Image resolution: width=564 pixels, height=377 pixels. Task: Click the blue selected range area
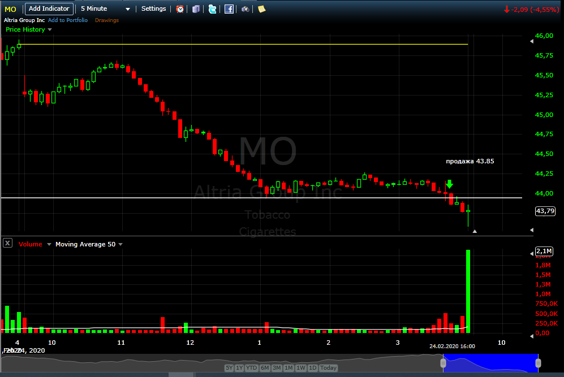[x=490, y=363]
